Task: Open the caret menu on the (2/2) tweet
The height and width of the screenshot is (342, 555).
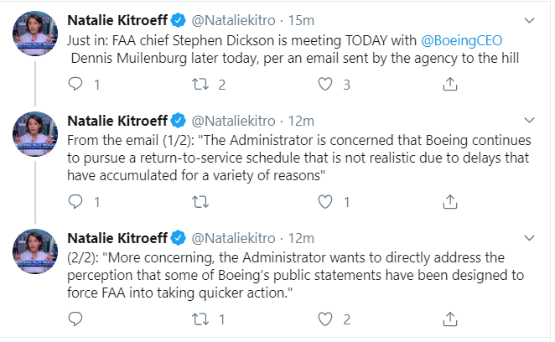Action: [529, 238]
